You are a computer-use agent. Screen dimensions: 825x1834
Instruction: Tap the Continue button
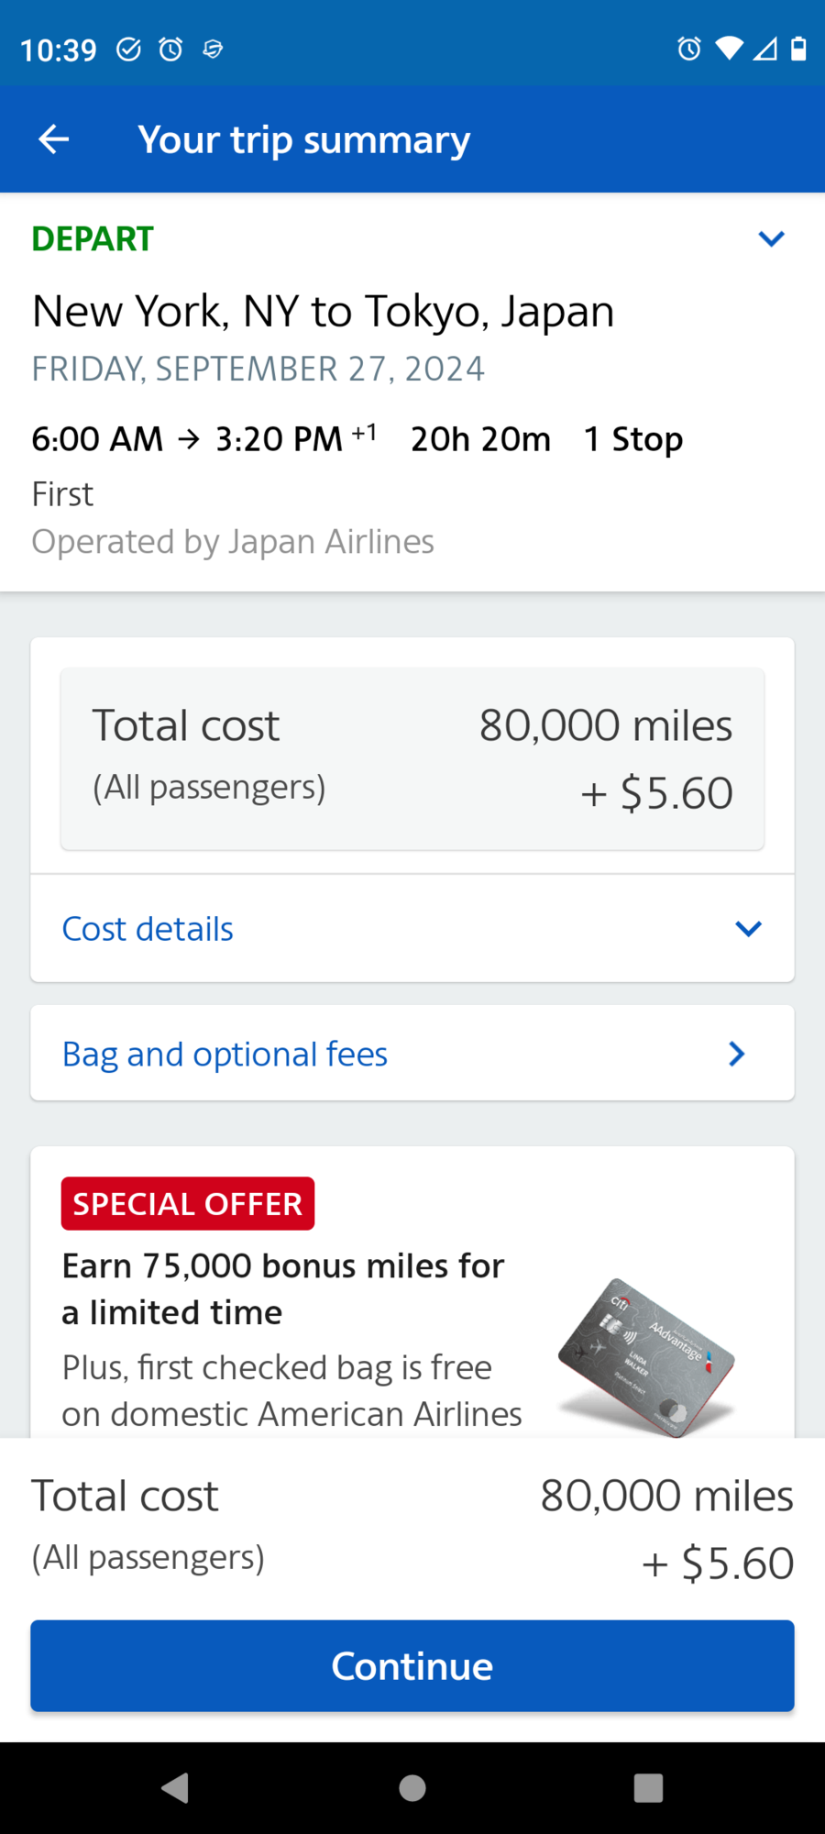coord(412,1665)
